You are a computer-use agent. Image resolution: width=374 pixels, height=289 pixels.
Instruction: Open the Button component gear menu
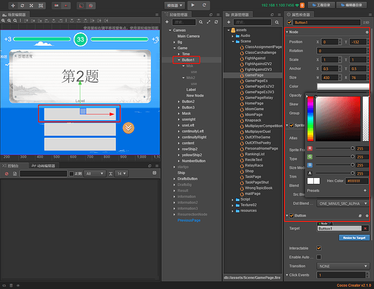(x=367, y=216)
